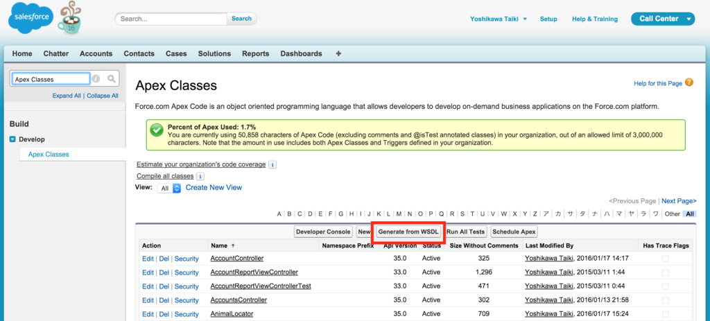The width and height of the screenshot is (710, 321).
Task: Click the Generate from WSDL button
Action: 408,232
